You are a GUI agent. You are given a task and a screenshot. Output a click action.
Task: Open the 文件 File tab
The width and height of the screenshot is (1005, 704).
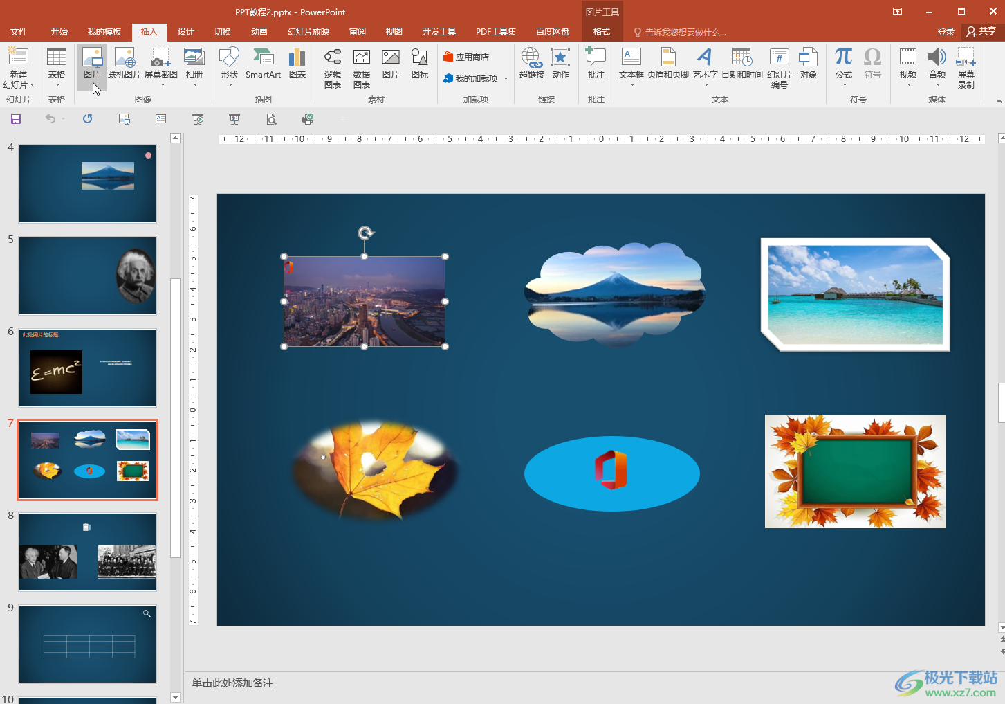pos(19,32)
